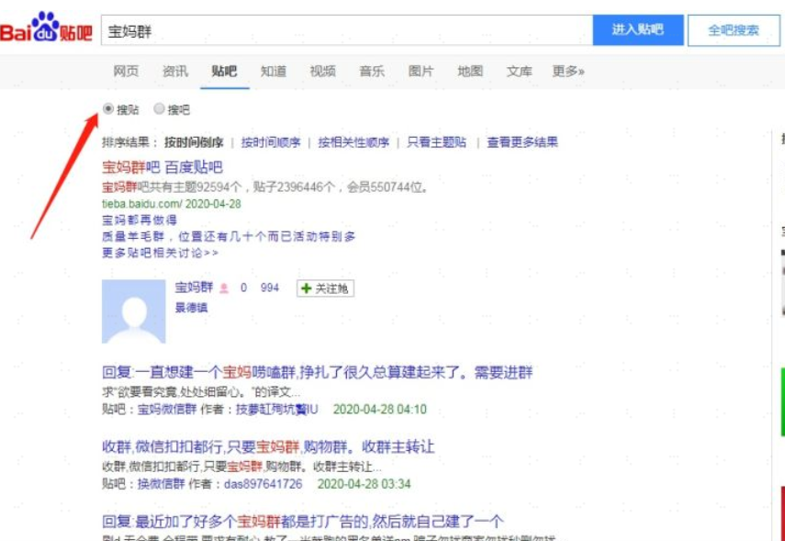Click the 进入贴吧 button
The image size is (785, 541).
(x=638, y=30)
